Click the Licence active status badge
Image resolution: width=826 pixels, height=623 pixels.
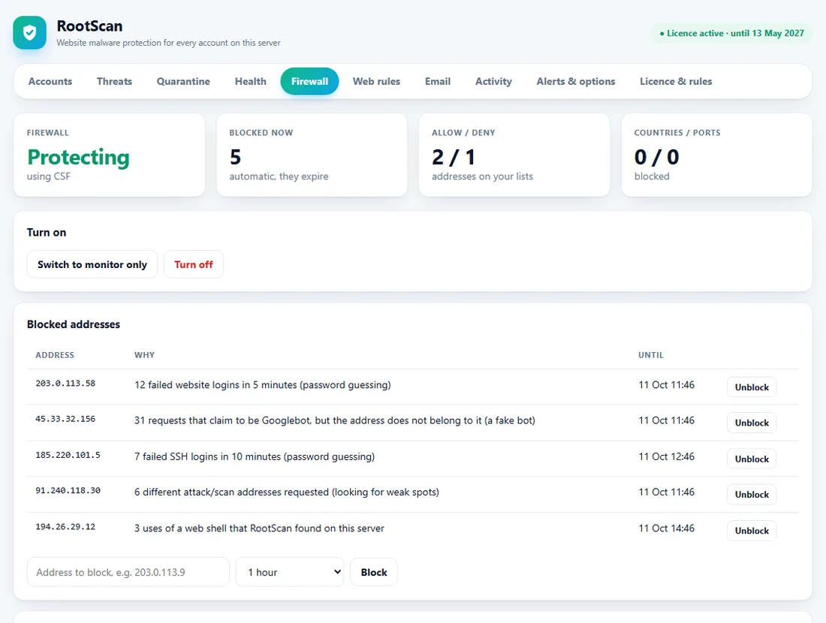point(731,33)
